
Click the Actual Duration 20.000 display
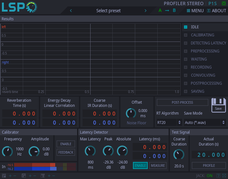click(209, 155)
